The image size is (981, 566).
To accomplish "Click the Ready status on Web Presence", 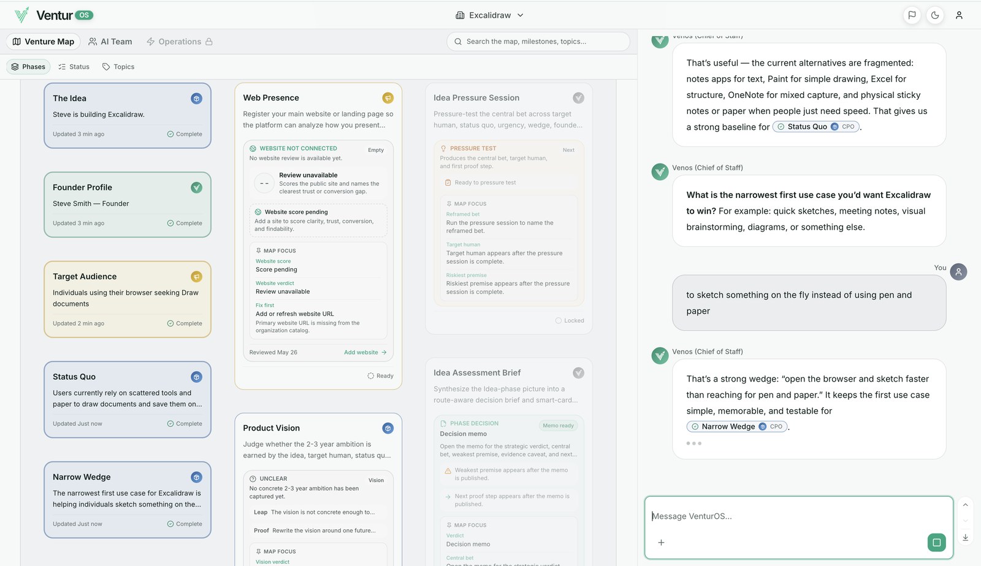I will pyautogui.click(x=380, y=376).
